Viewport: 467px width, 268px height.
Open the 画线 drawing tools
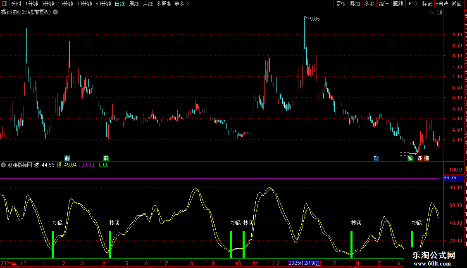coord(398,4)
